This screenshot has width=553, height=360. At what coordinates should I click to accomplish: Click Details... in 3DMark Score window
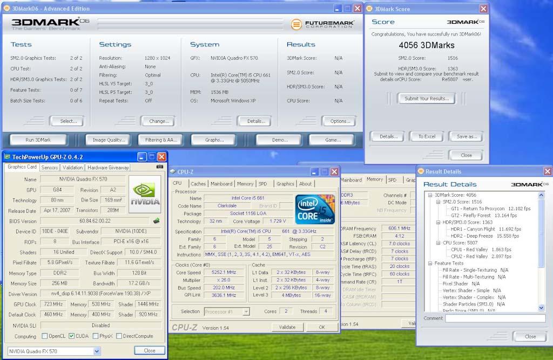coord(388,136)
